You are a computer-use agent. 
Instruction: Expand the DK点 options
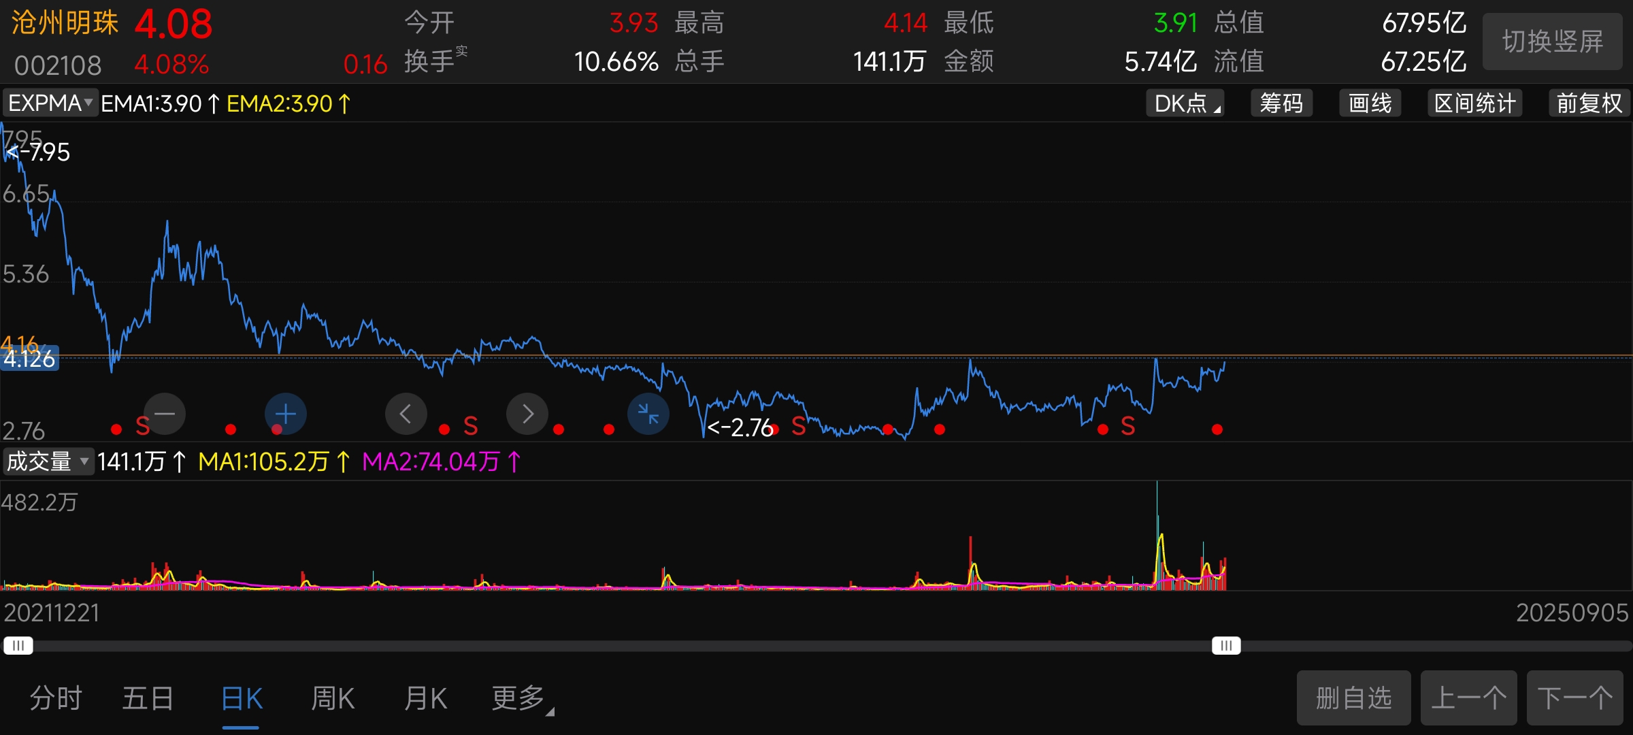click(x=1185, y=103)
